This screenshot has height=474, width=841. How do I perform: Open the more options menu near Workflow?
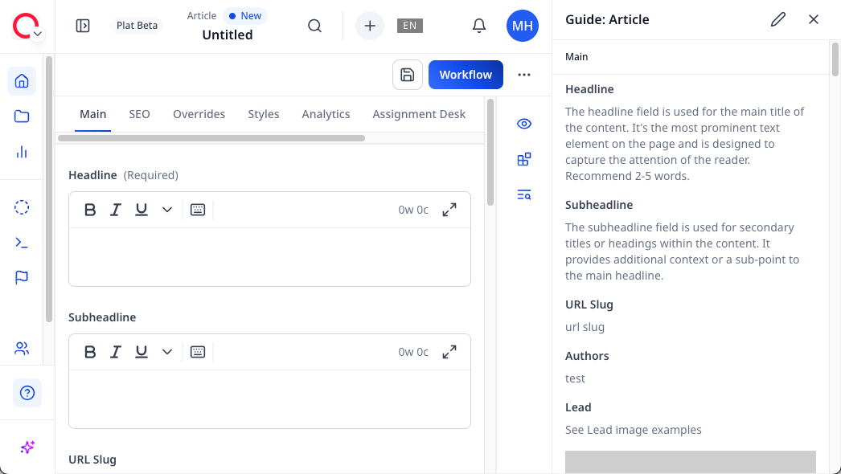524,74
